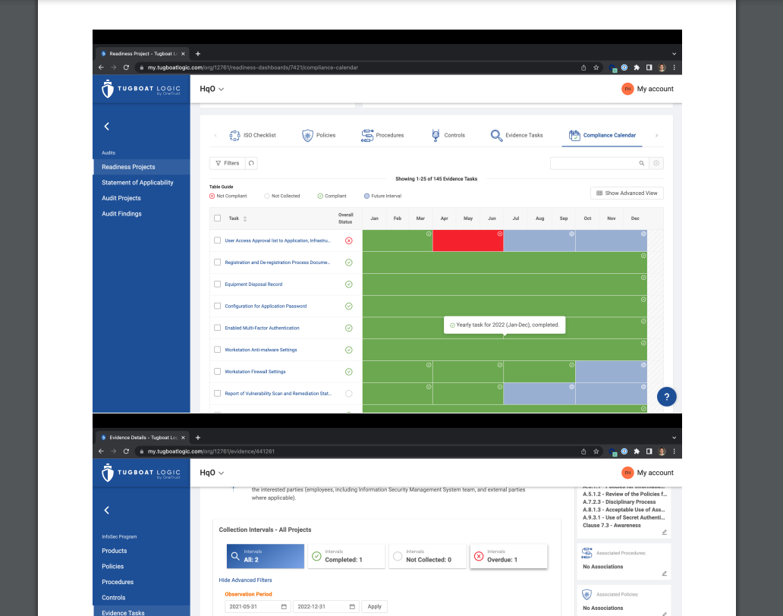Click the edit pencil below Clause 7.3 - Awareness
This screenshot has height=616, width=783.
[x=664, y=532]
